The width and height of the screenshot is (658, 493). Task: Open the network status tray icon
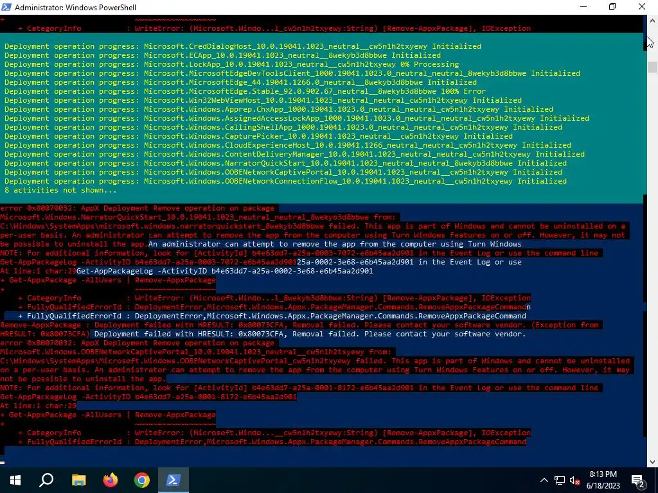click(560, 480)
